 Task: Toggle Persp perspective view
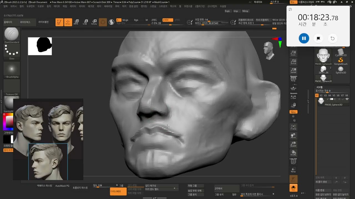(293, 79)
